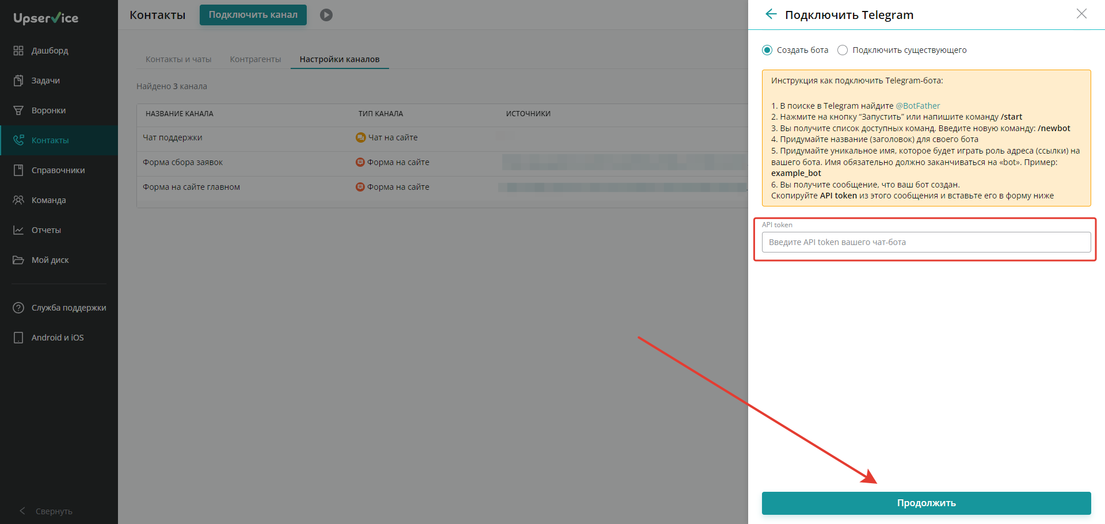This screenshot has width=1105, height=524.
Task: Click the Чат на сайте type cell
Action: point(393,137)
